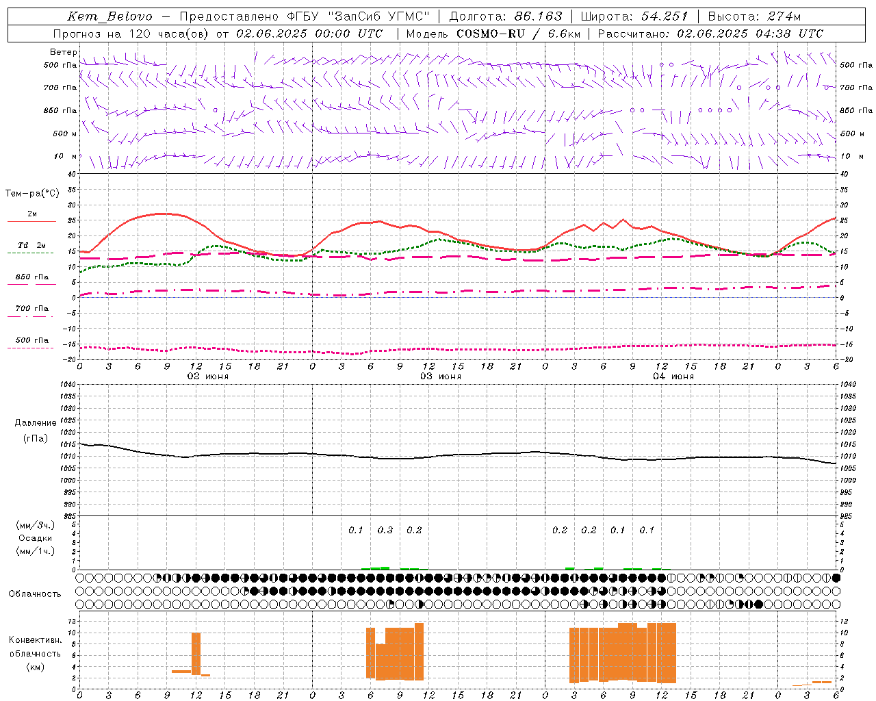
Task: Click the '0.3' precipitation amount value
Action: click(x=385, y=530)
